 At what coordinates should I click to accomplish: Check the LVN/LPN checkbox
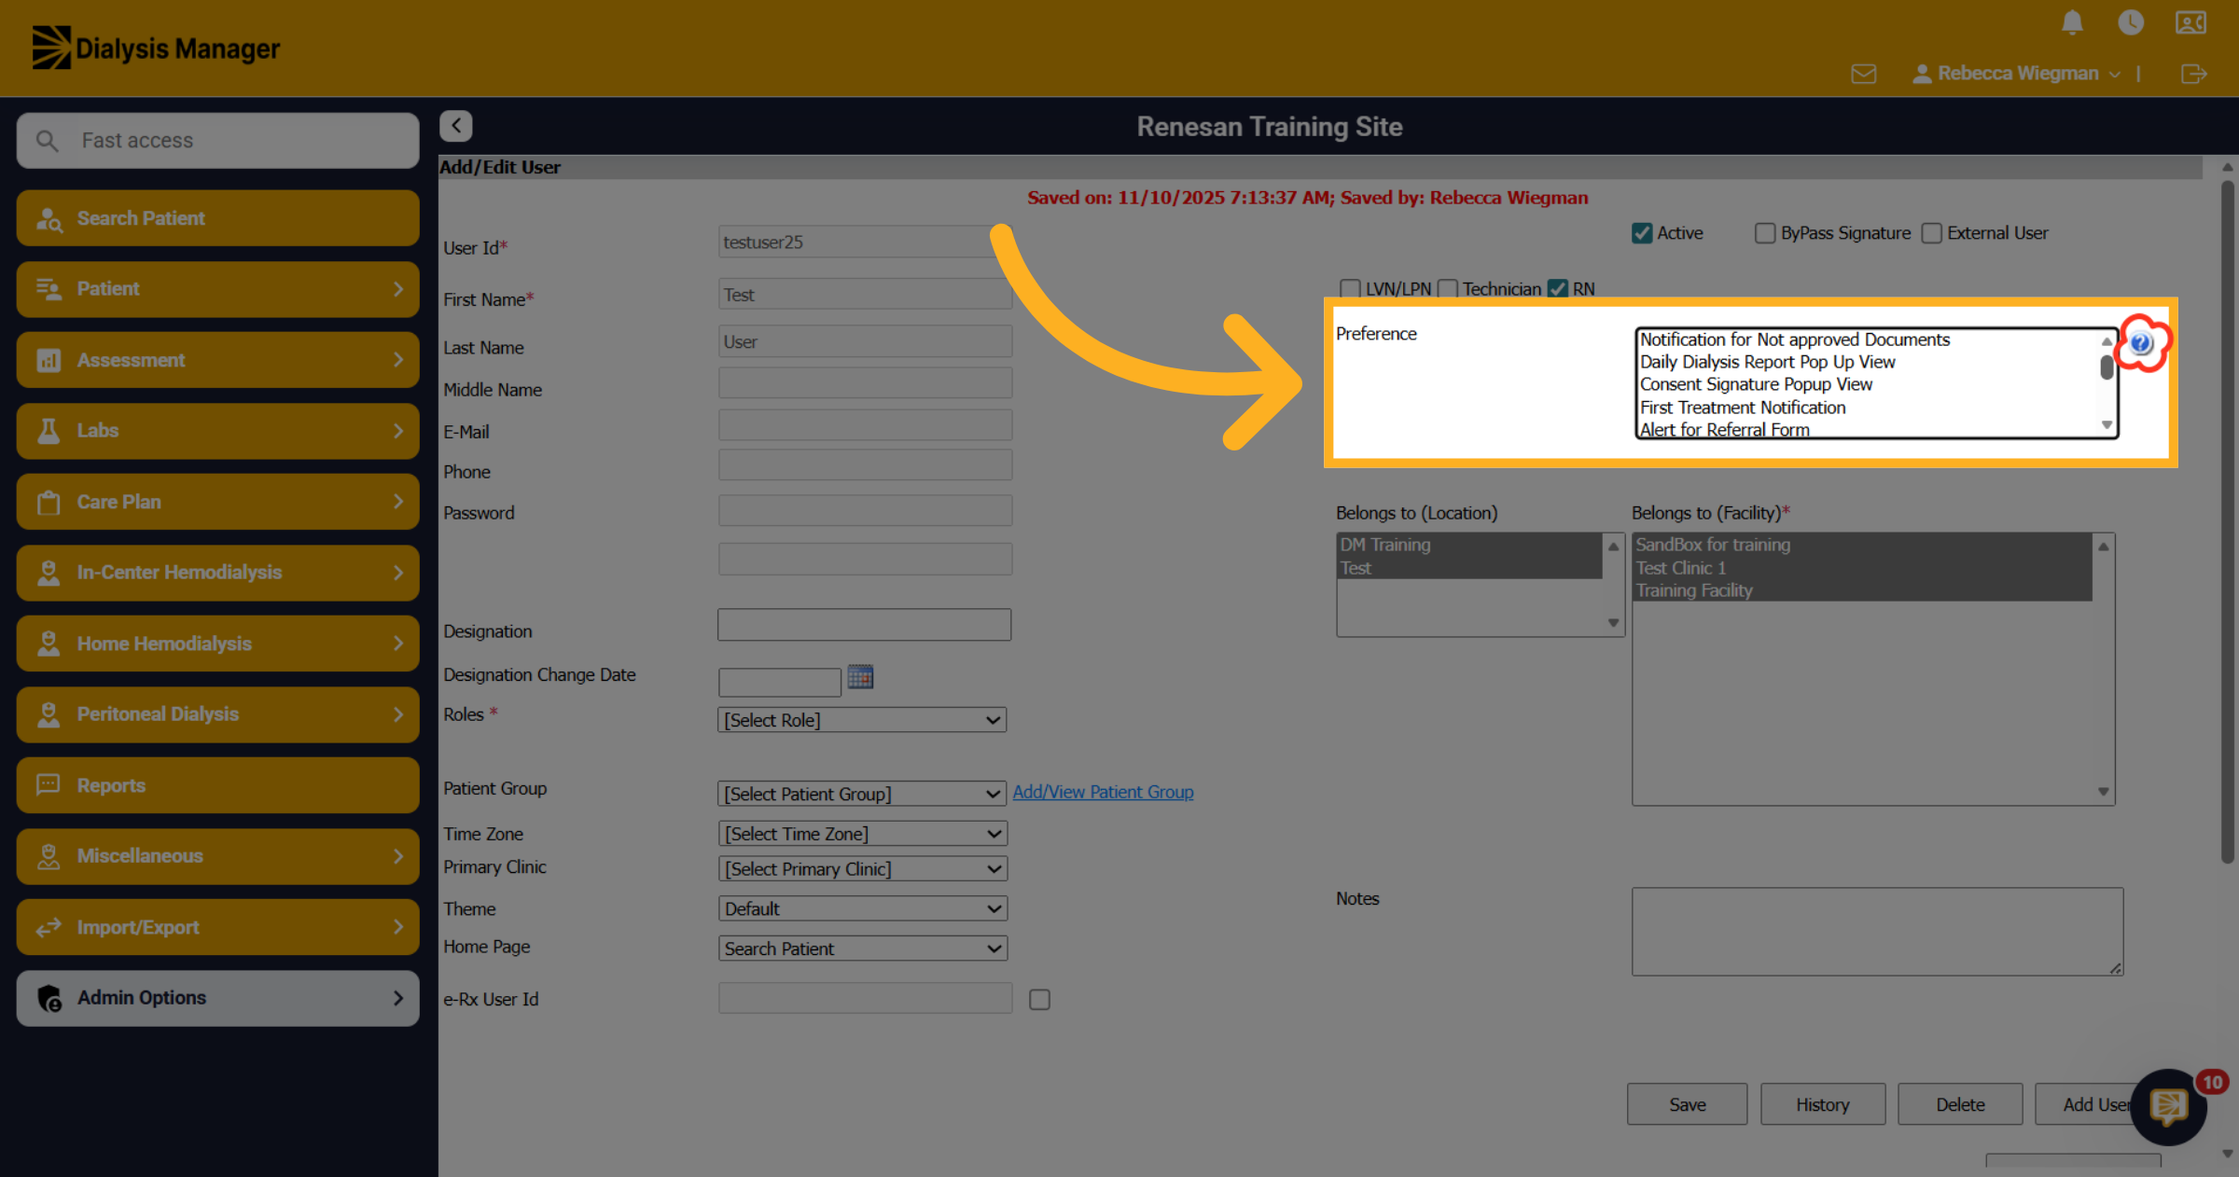click(x=1350, y=289)
